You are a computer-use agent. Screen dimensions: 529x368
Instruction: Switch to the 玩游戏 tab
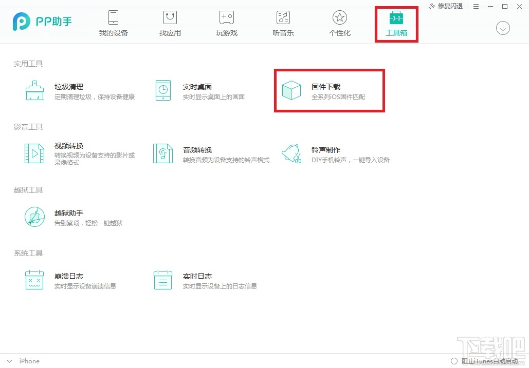(x=226, y=23)
